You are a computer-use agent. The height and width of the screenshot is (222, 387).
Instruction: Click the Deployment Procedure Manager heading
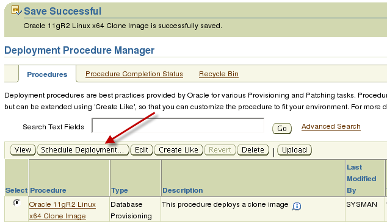[x=79, y=50]
